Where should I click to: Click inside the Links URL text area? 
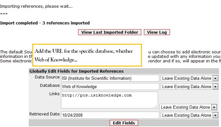click(109, 100)
